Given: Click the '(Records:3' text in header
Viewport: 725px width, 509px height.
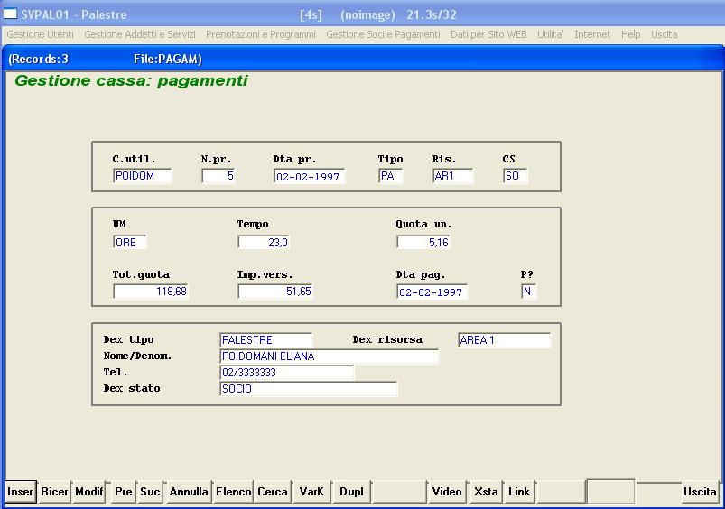Looking at the screenshot, I should (x=39, y=60).
